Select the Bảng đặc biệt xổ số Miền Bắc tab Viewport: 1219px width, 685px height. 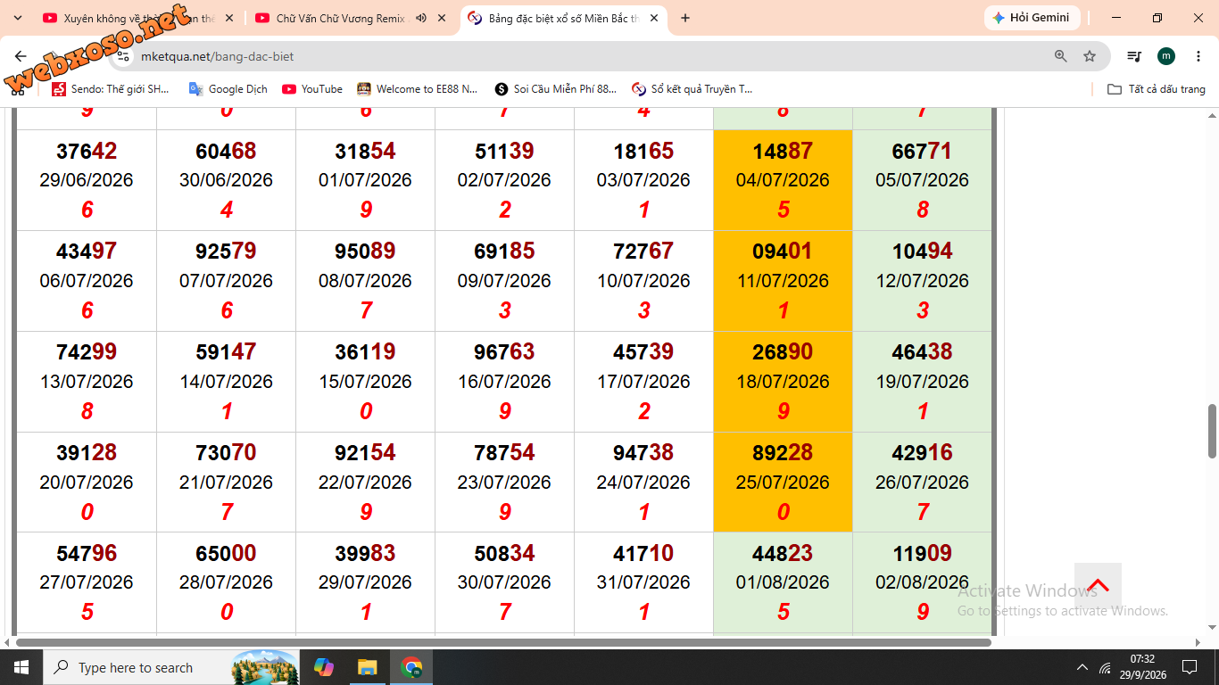coord(564,18)
